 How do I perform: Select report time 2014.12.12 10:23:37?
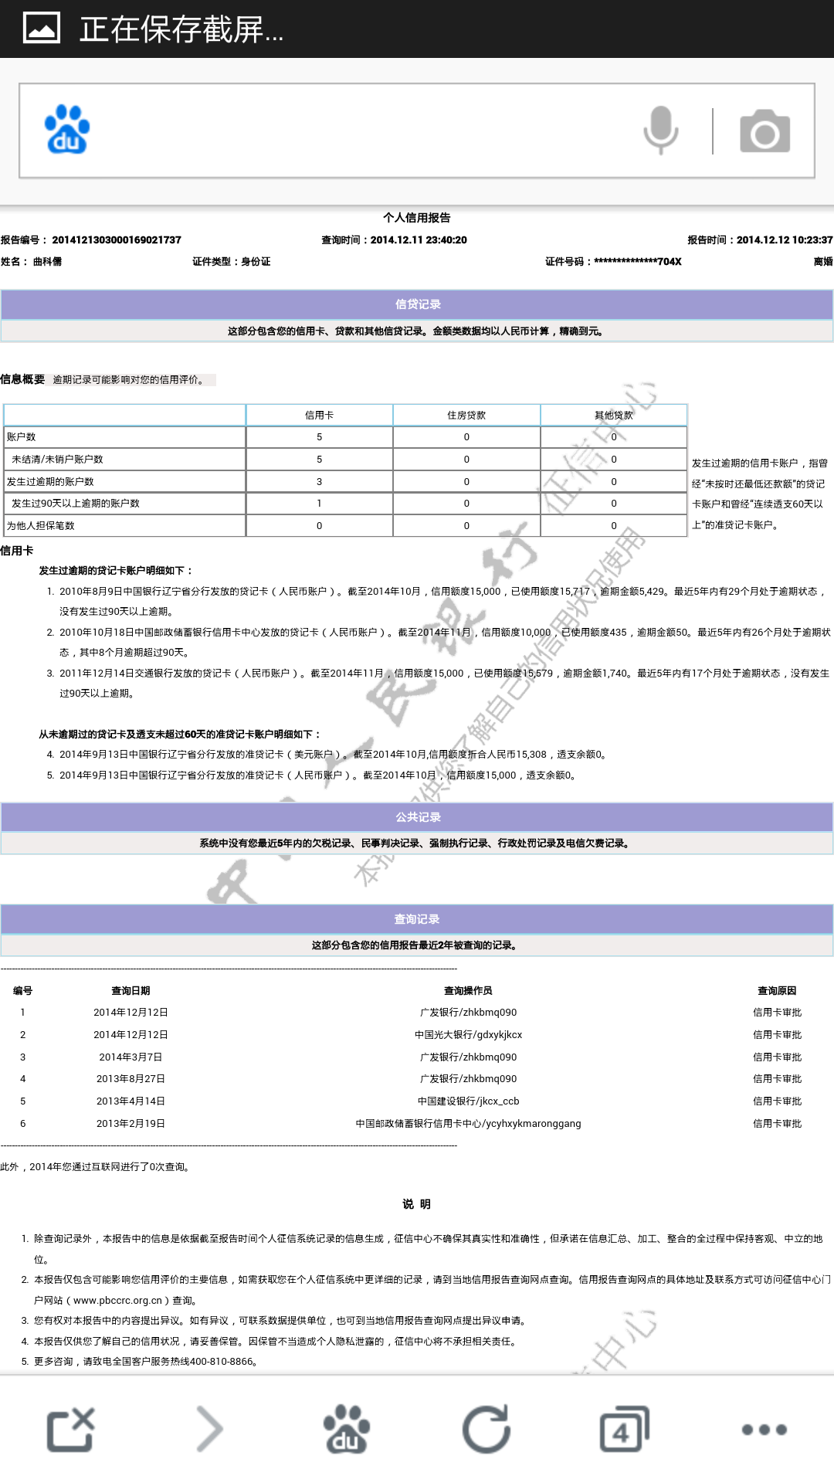(x=785, y=240)
